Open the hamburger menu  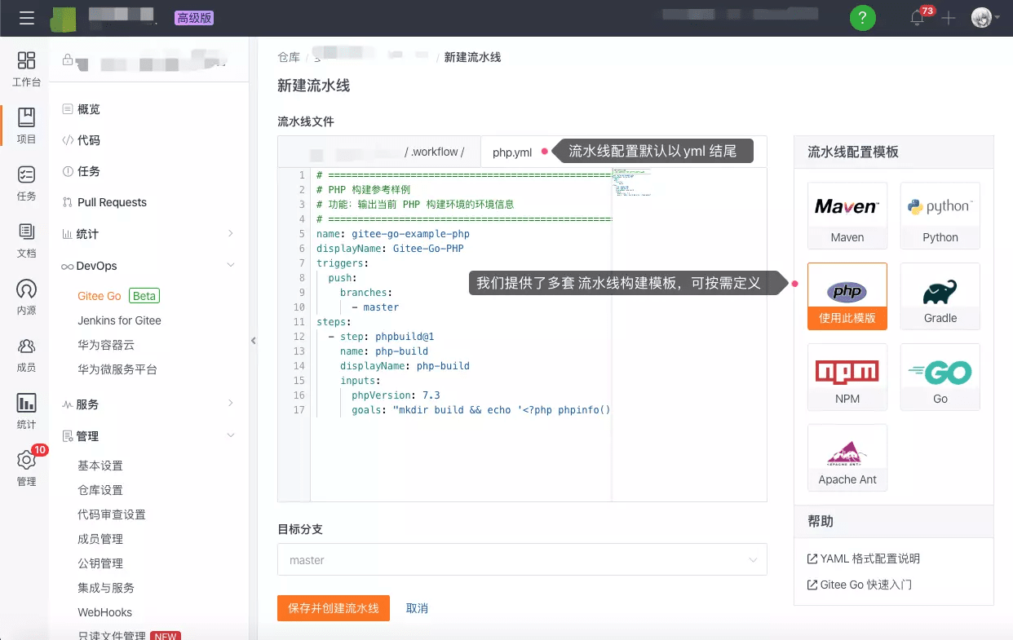[26, 18]
